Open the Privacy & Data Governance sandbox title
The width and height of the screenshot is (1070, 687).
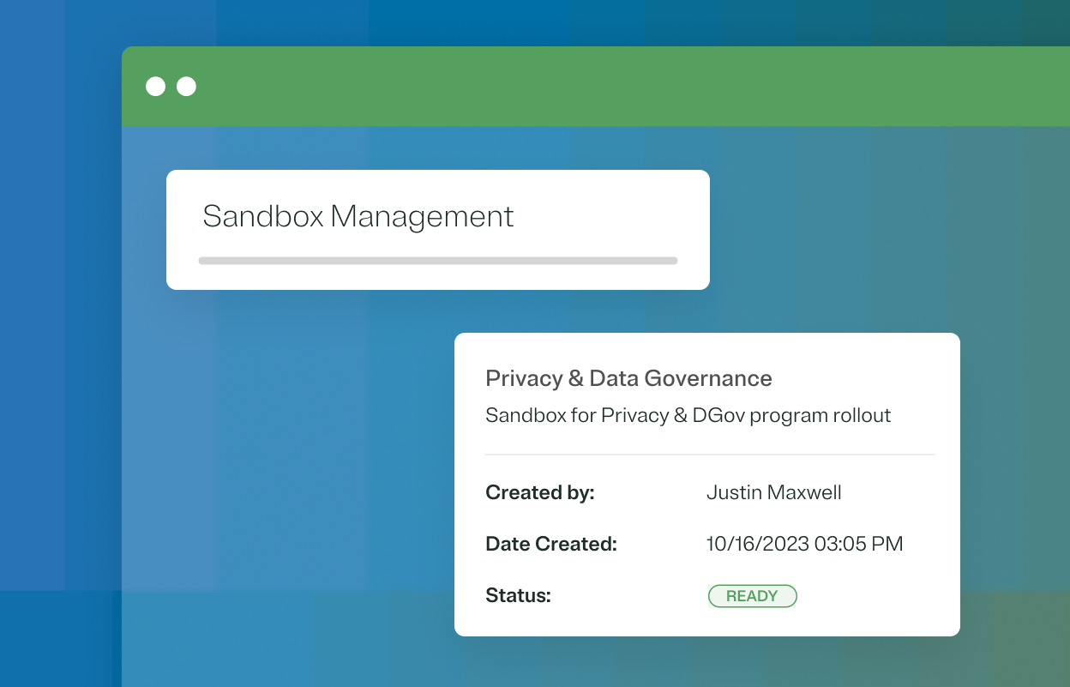628,378
